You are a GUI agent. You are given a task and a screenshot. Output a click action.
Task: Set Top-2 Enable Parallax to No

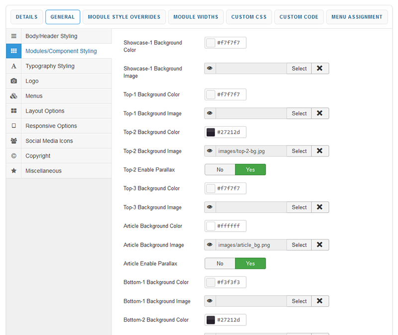[x=220, y=169]
